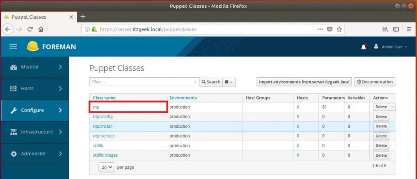
Task: Delete the ntp::config class
Action: tap(381, 117)
